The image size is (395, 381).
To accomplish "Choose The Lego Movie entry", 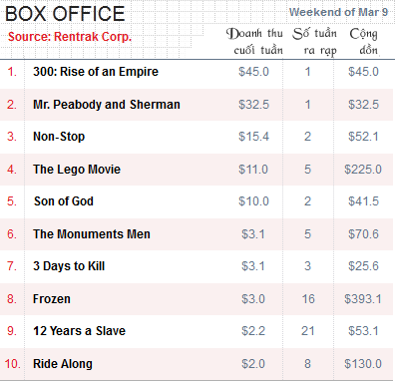I will (77, 170).
